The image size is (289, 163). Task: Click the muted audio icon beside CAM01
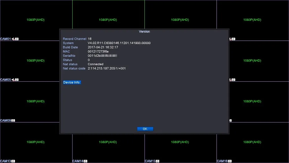13,39
